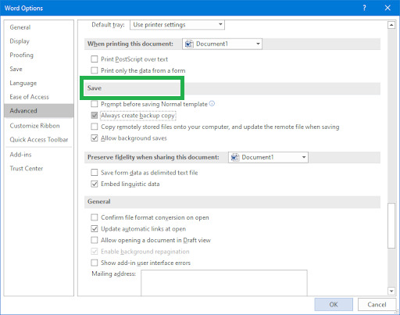This screenshot has width=400, height=315.
Task: Click the scroll up arrow
Action: pos(391,25)
